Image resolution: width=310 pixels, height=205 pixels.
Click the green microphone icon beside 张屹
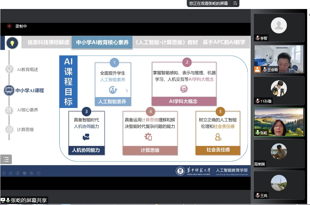257,132
